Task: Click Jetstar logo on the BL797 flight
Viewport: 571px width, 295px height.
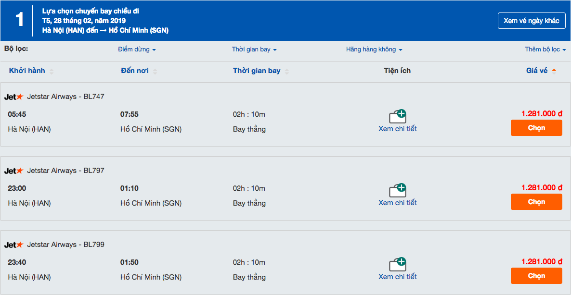Action: [13, 171]
